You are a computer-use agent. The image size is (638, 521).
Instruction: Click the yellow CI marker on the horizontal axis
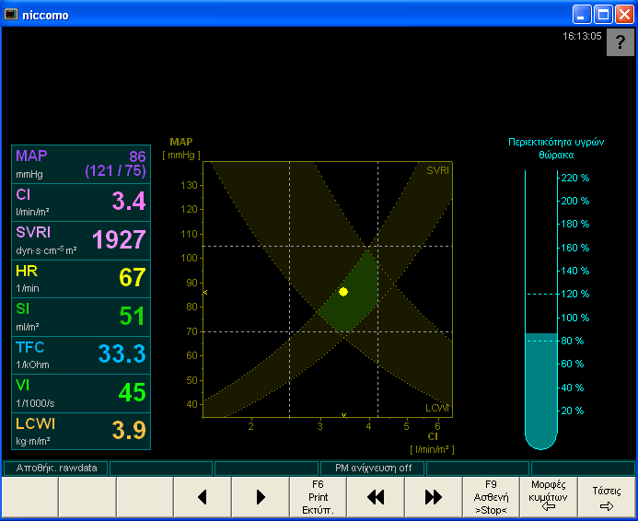coord(343,415)
